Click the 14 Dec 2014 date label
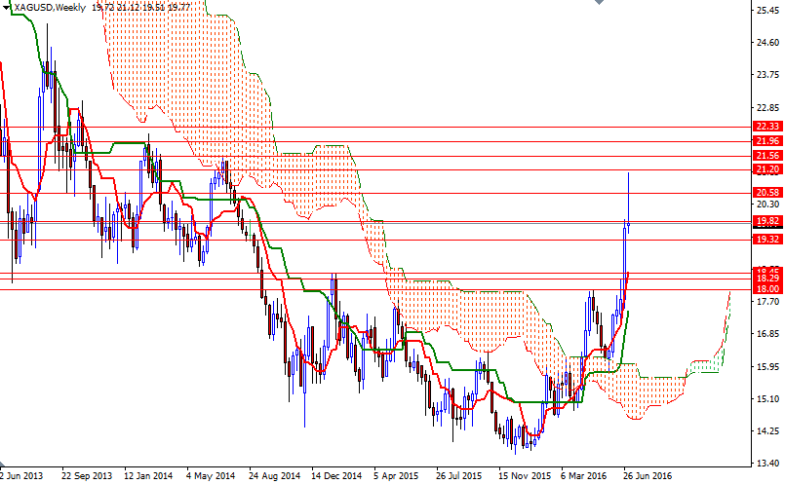This screenshot has height=484, width=785. point(335,476)
